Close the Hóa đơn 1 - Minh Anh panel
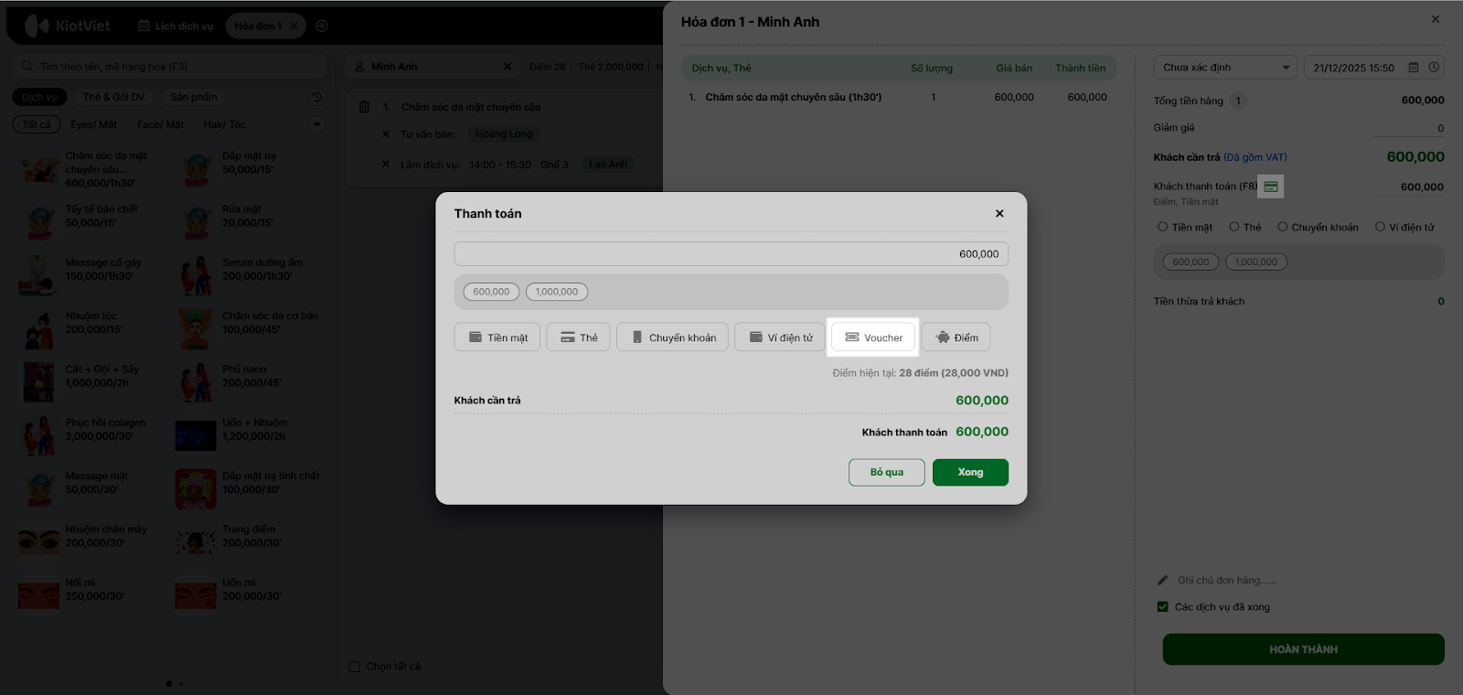This screenshot has height=695, width=1463. click(1436, 19)
